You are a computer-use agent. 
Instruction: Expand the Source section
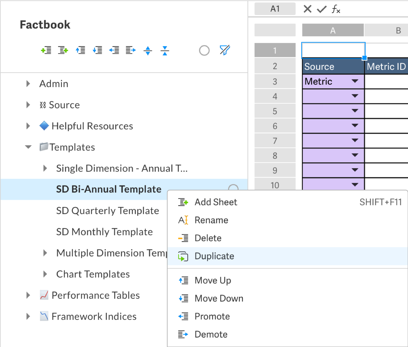28,105
